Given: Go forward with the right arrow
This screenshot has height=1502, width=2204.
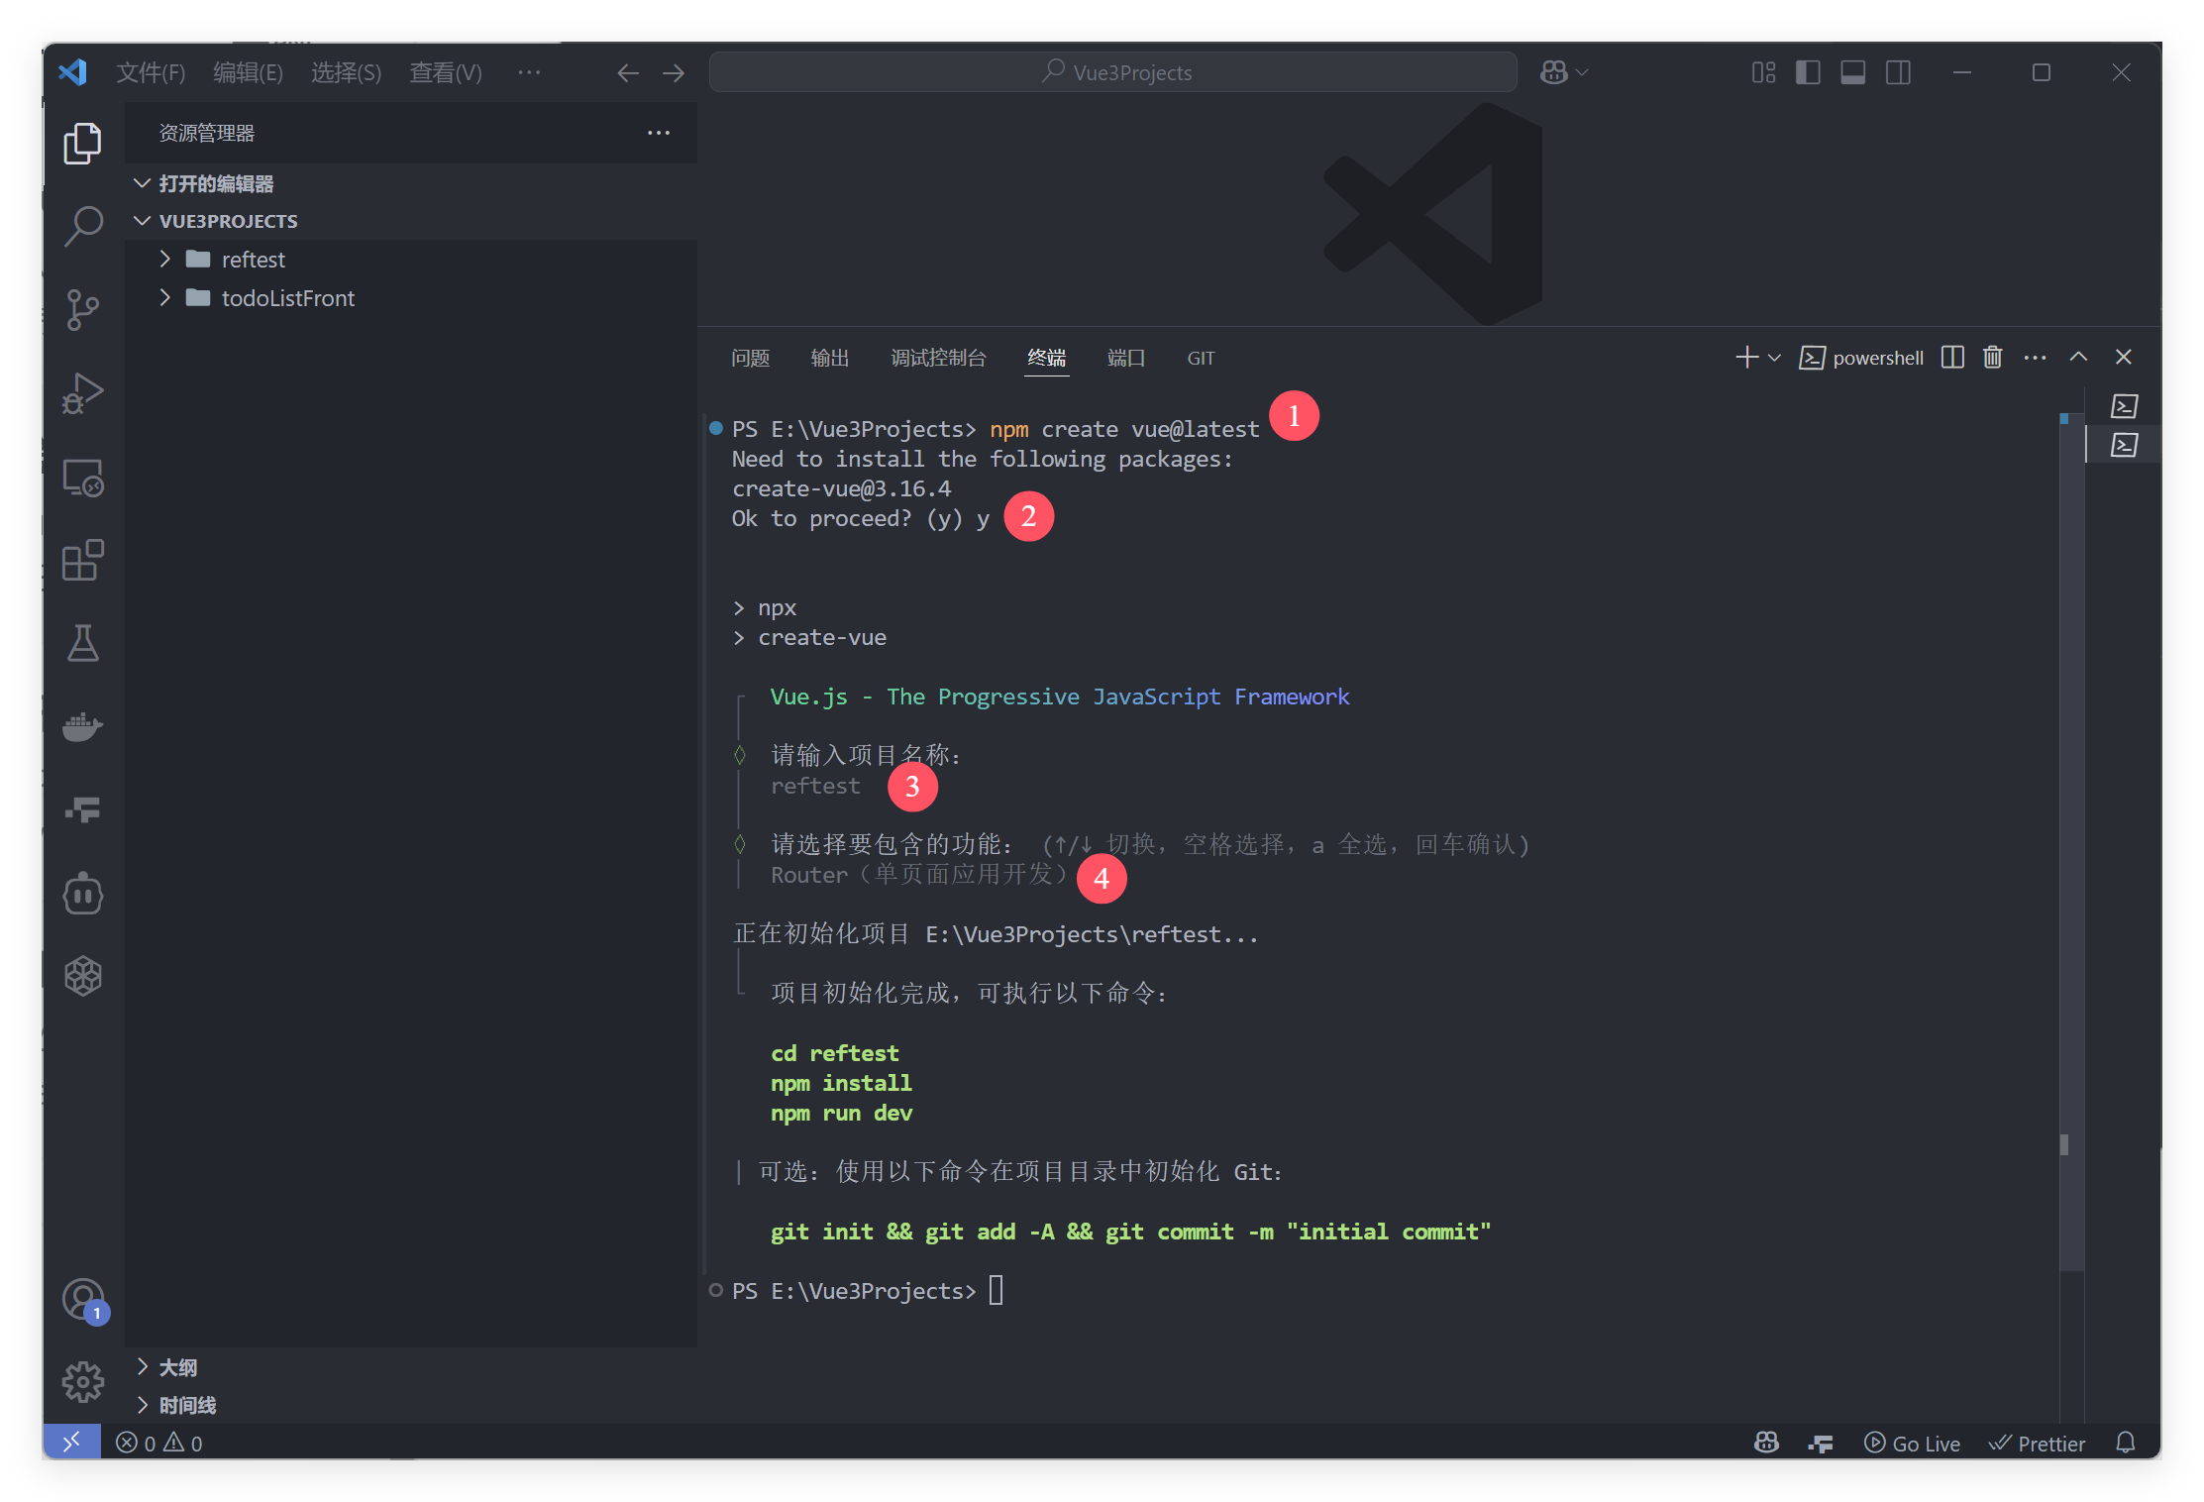Looking at the screenshot, I should tap(674, 72).
